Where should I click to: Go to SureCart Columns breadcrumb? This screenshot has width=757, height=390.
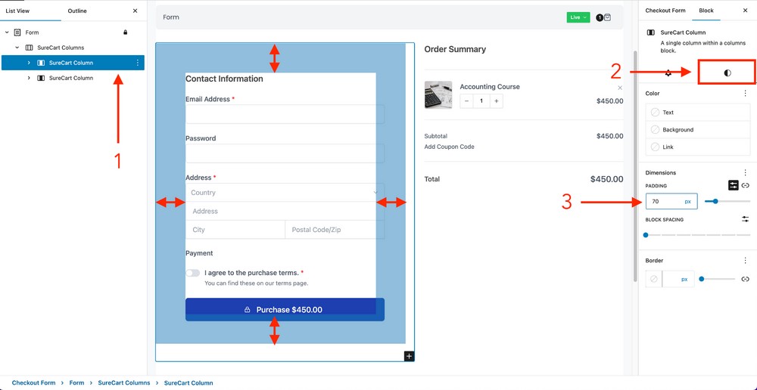point(124,382)
